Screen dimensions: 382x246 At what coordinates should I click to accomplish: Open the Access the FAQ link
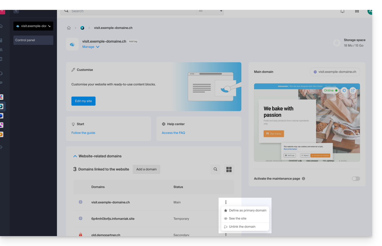point(173,133)
